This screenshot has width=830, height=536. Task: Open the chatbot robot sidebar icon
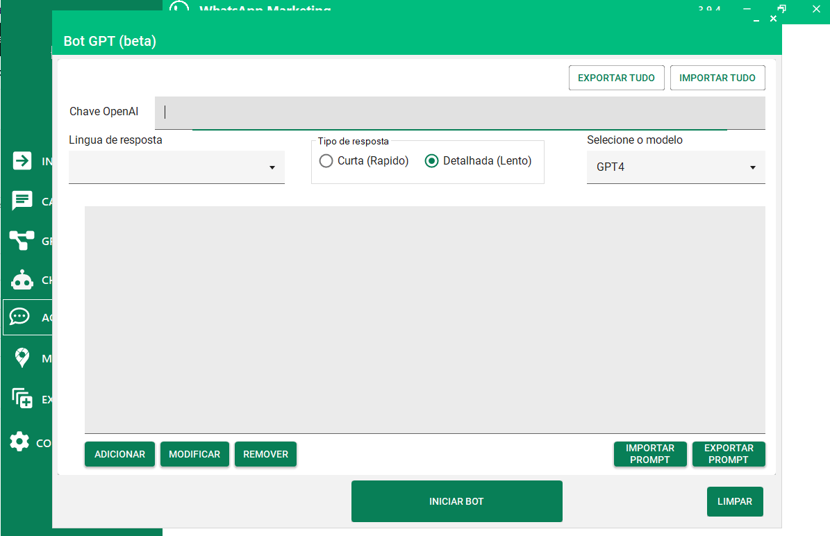22,280
